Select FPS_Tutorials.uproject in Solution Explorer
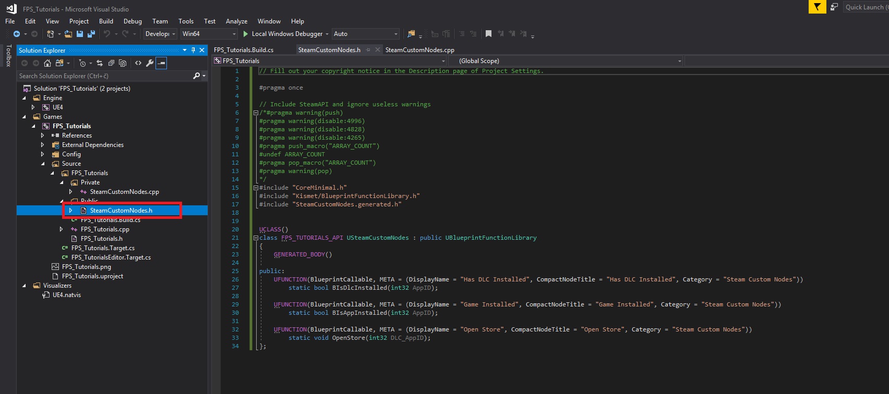Screen dimensions: 889x394 [x=92, y=276]
